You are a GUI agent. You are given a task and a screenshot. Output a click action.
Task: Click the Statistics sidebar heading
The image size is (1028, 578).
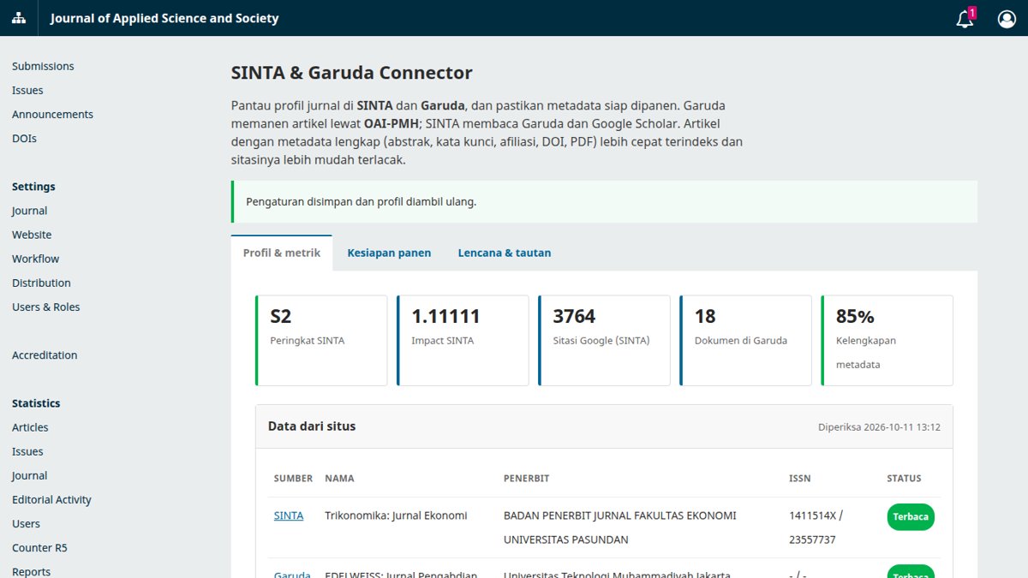point(36,403)
